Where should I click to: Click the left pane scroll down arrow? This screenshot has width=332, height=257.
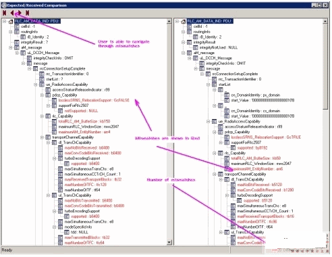[169, 242]
